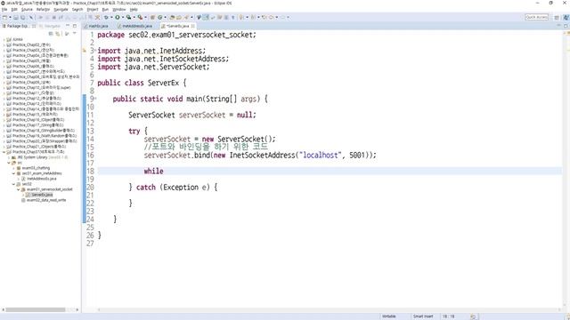The height and width of the screenshot is (320, 570).
Task: Open the Help menu
Action: 134,10
